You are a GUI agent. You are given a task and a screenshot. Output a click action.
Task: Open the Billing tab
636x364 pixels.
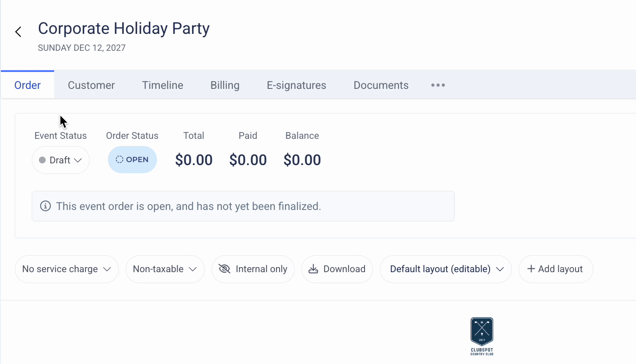225,85
